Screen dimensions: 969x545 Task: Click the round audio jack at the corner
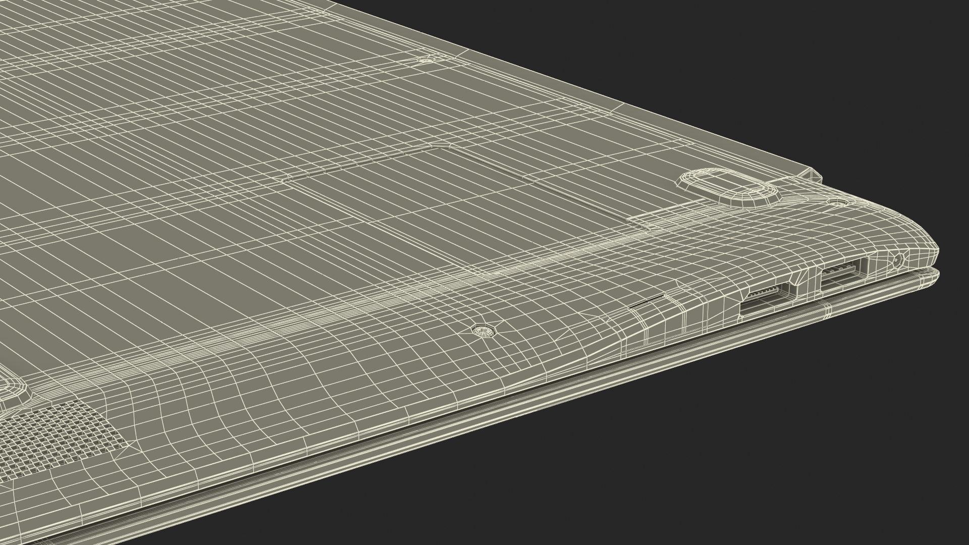(898, 261)
